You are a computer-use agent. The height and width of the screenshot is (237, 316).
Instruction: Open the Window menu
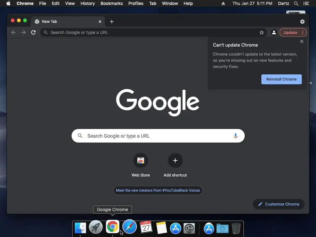(170, 3)
